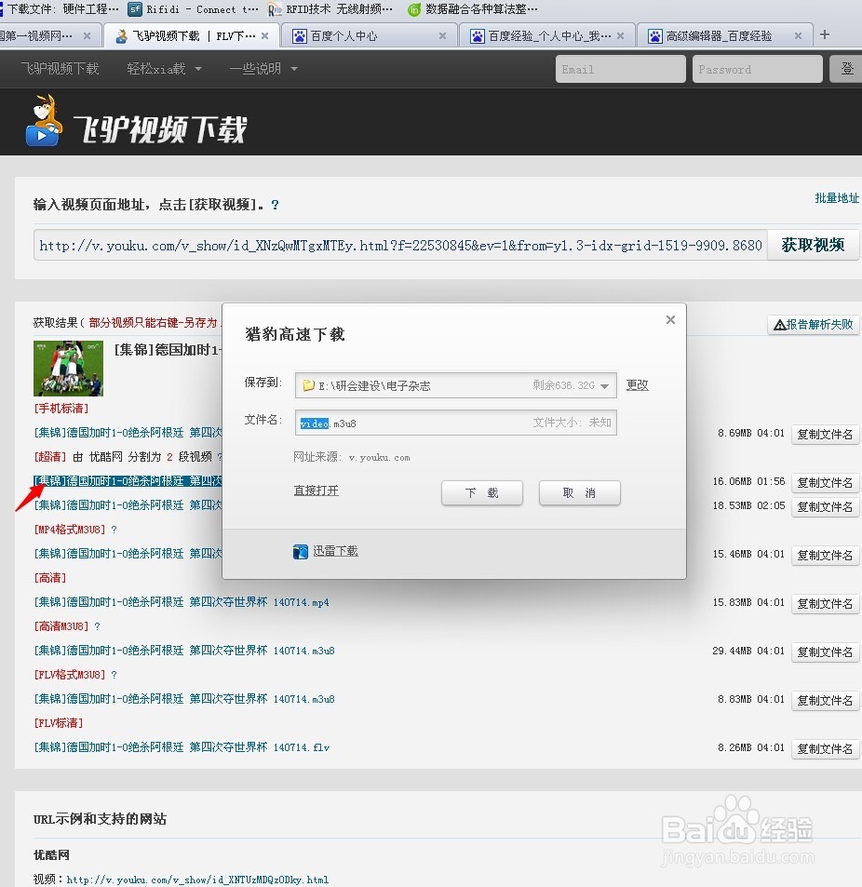Open the 140714.flv download link
862x887 pixels.
[x=182, y=747]
